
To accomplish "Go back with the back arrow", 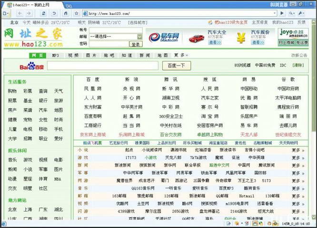I will tap(20, 13).
